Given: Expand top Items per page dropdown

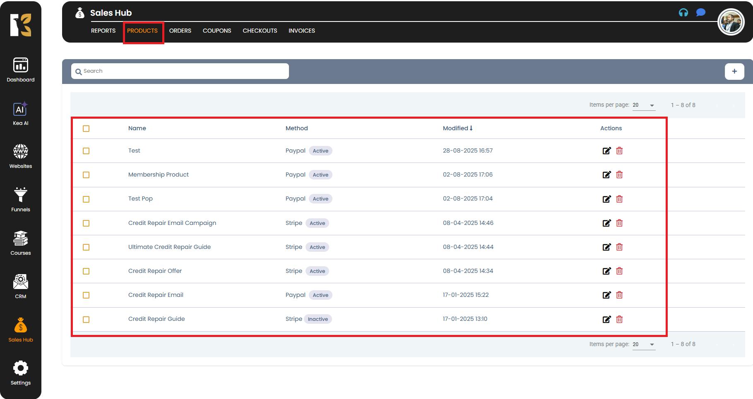Looking at the screenshot, I should 644,105.
